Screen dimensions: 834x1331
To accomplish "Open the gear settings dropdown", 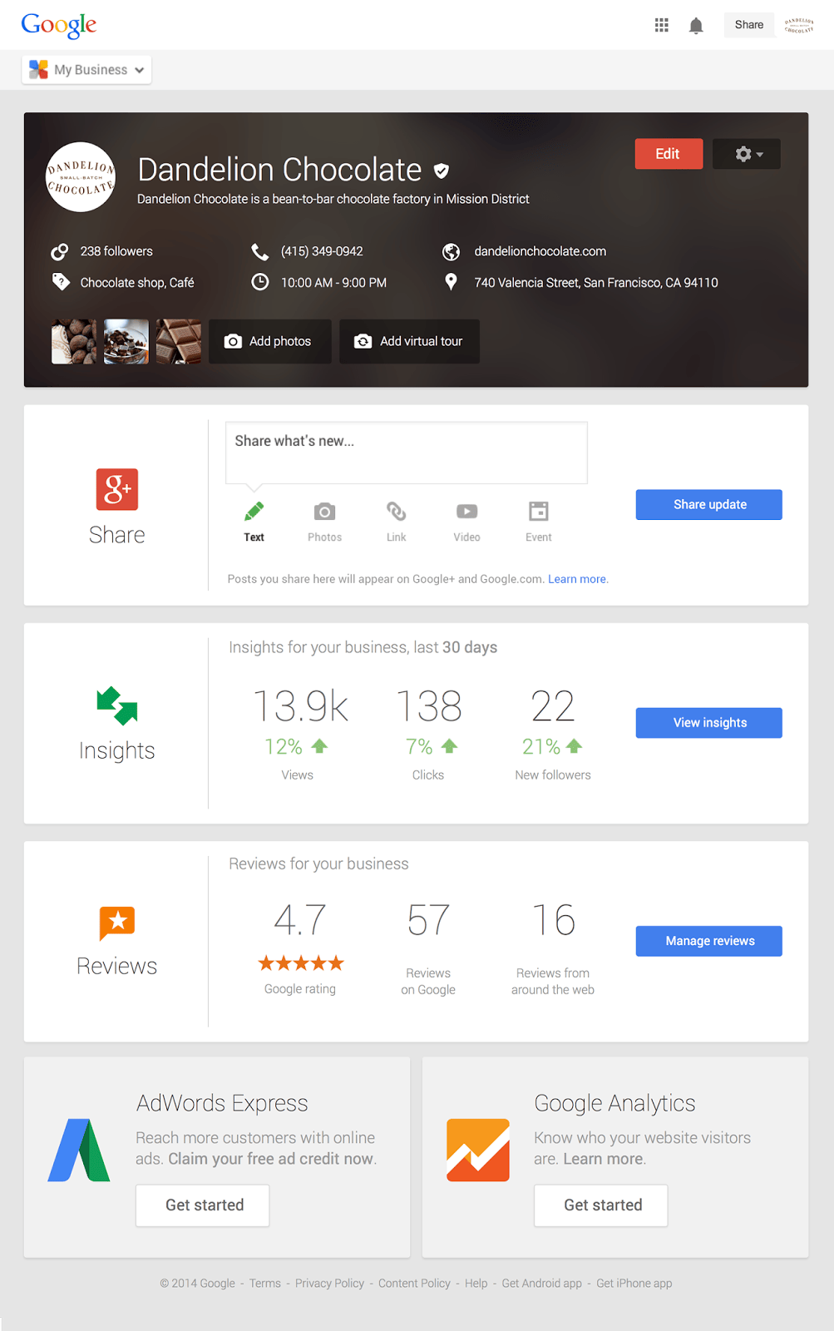I will (x=747, y=154).
